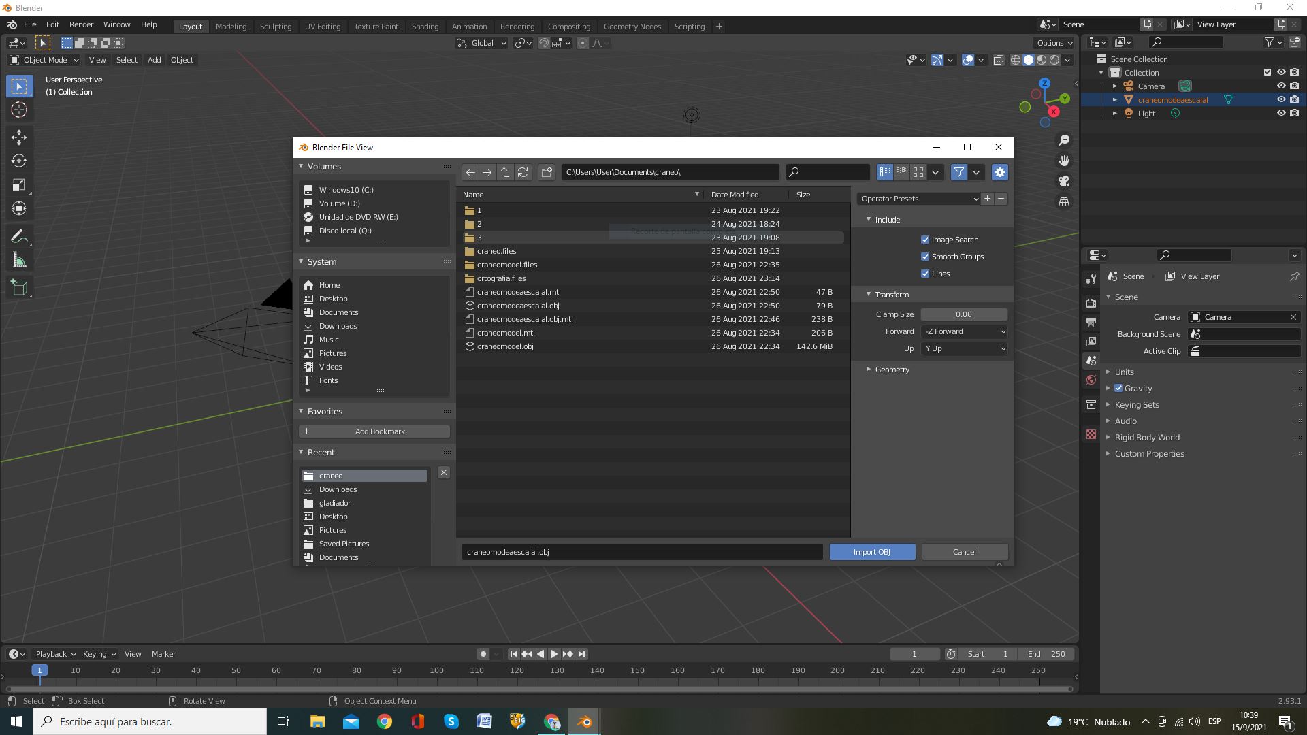Viewport: 1307px width, 735px height.
Task: Click the Import OBJ button
Action: 871,552
